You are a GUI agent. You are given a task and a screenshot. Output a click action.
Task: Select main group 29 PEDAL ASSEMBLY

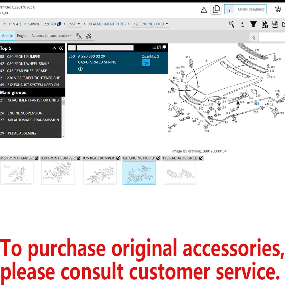(x=31, y=133)
